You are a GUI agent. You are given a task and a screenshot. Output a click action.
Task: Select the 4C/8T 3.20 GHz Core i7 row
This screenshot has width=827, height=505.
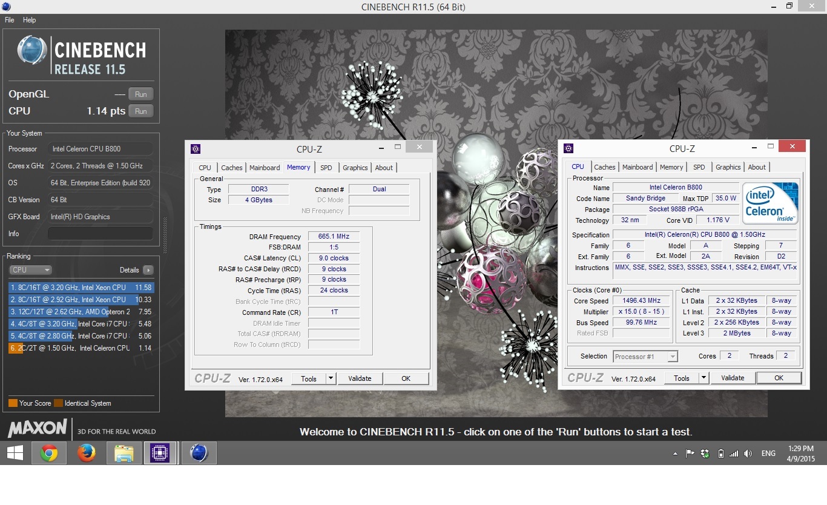(82, 324)
